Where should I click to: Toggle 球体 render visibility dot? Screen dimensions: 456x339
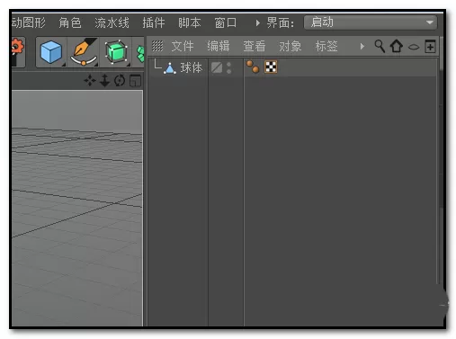tap(229, 71)
